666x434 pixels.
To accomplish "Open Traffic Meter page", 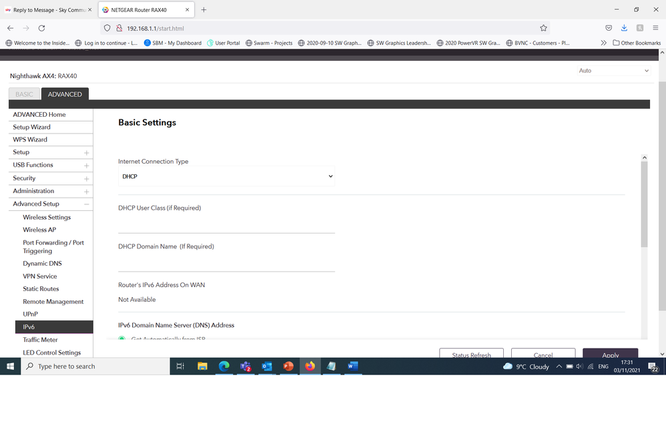I will click(40, 340).
